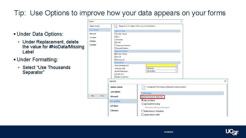Click the Suppress Columns info icon
The image size is (246, 138).
(x=179, y=51)
